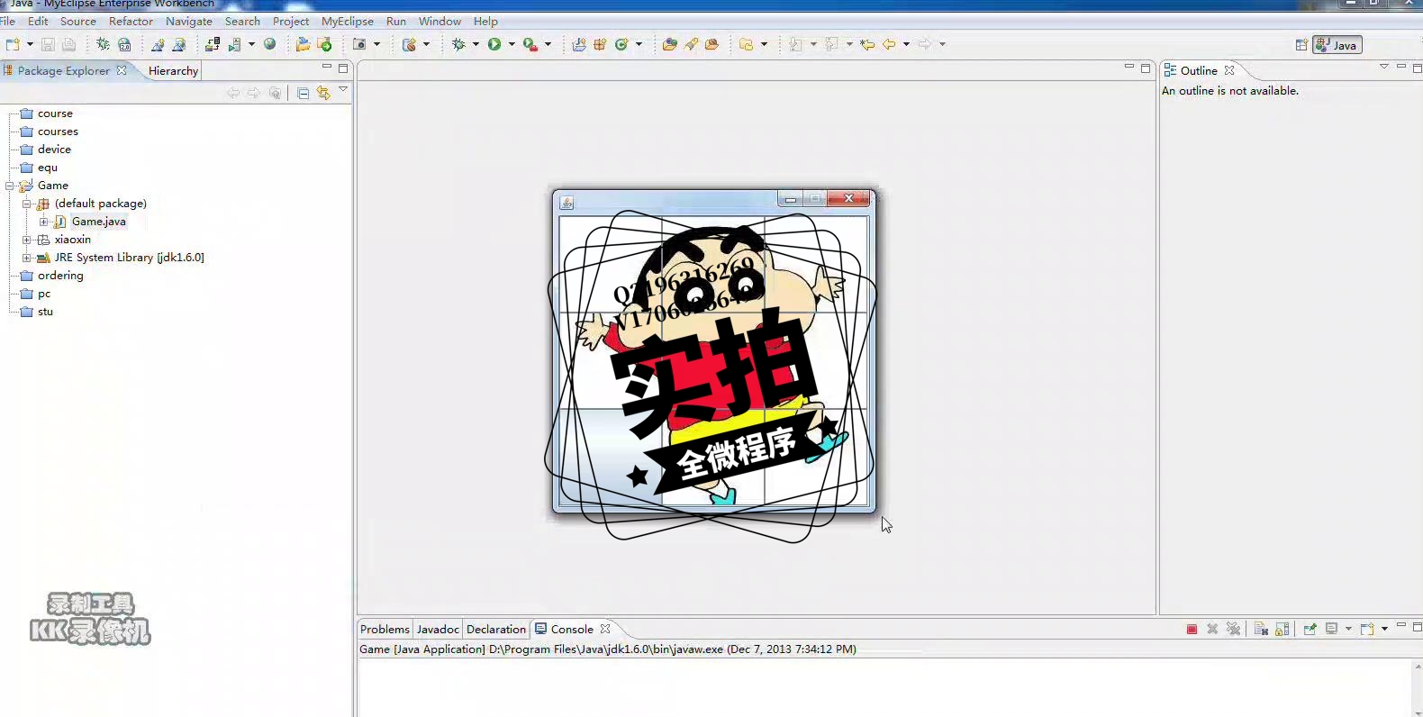Open New file dropdown arrow
Viewport: 1423px width, 717px height.
click(30, 44)
